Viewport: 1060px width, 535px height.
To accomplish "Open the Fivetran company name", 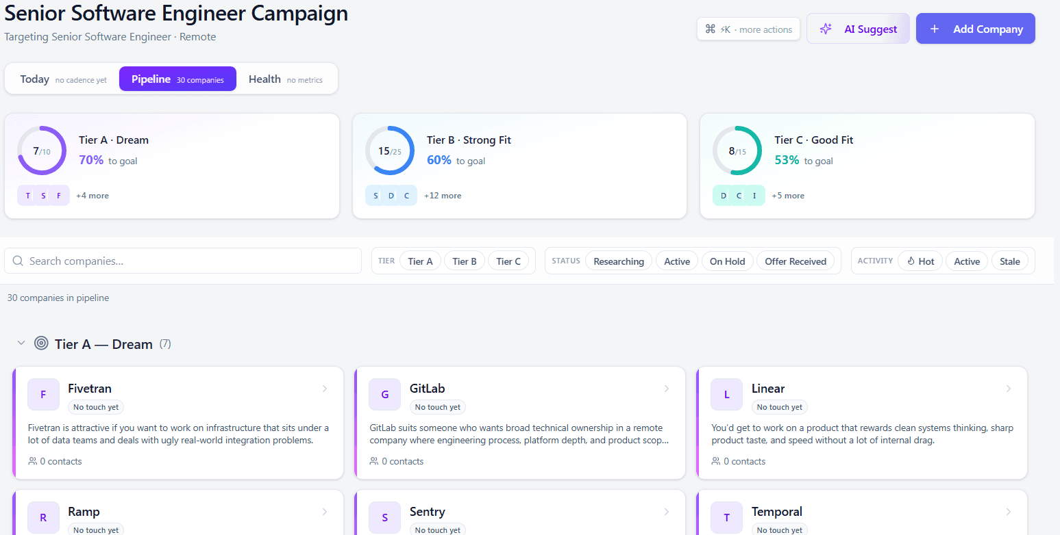I will 90,389.
